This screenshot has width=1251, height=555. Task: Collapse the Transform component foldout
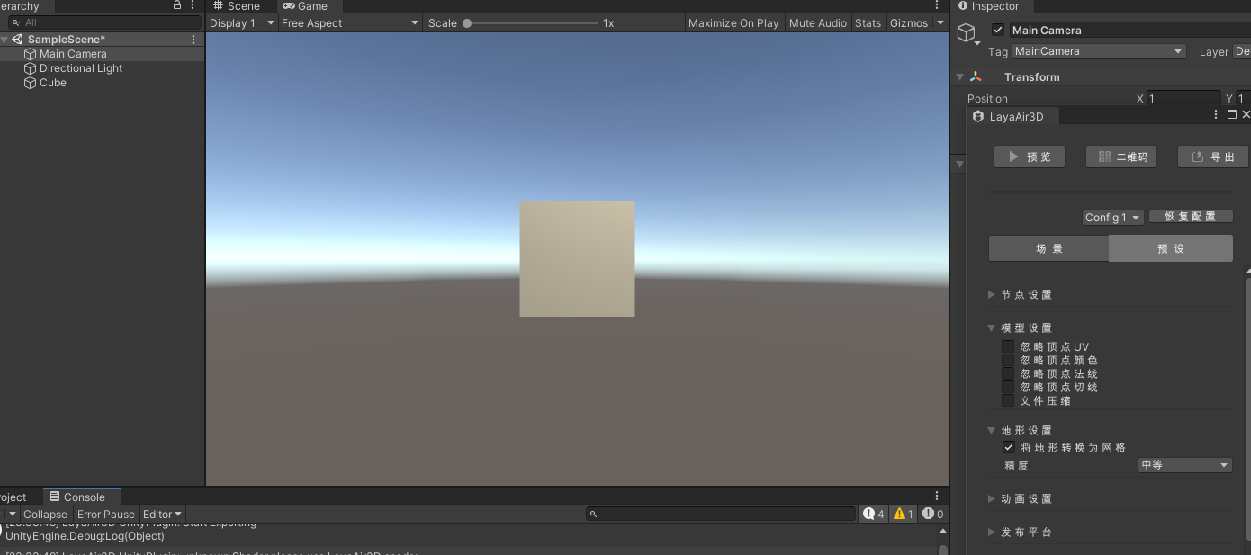click(959, 77)
